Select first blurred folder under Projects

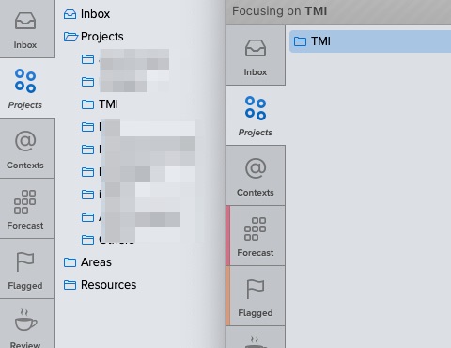125,59
